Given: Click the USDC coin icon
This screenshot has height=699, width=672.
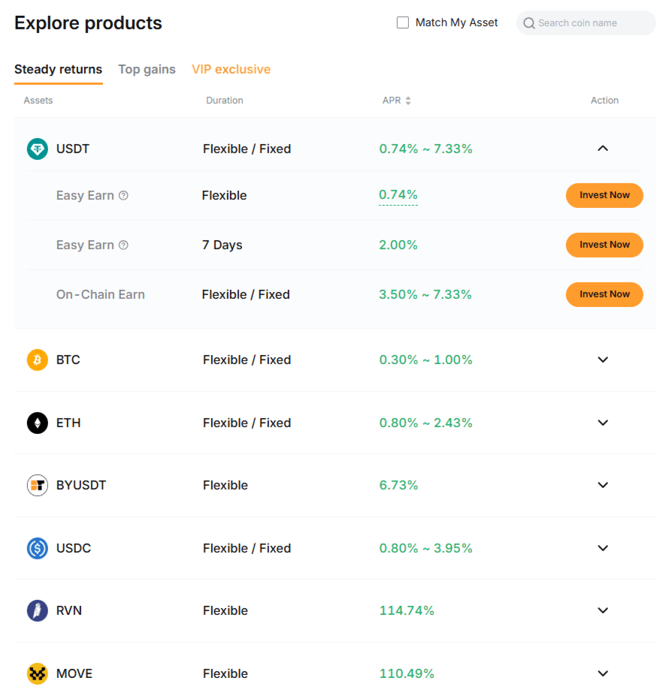Looking at the screenshot, I should point(35,548).
